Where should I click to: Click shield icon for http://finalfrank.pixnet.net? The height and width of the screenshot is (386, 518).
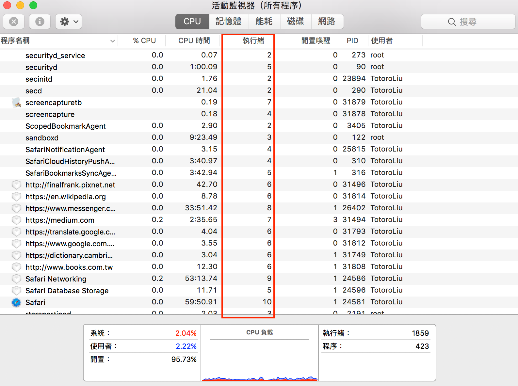16,185
